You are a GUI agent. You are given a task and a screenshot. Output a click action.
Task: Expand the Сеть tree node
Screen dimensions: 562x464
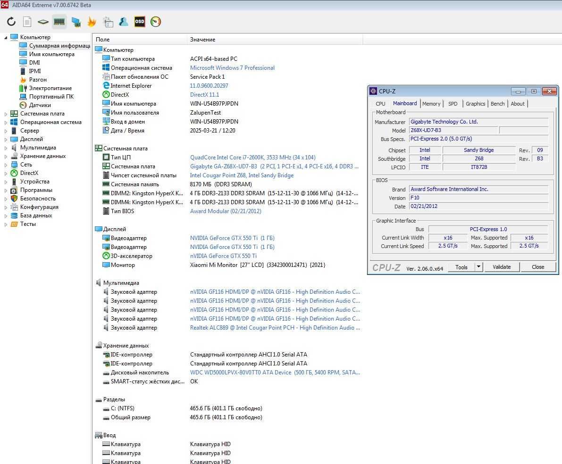coord(6,165)
